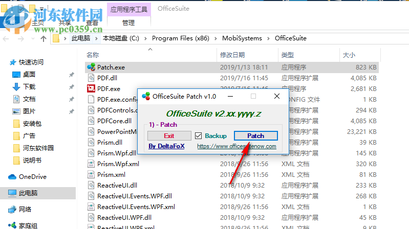
Task: Open the 应用程序工具 ribbon tab
Action: (x=129, y=9)
